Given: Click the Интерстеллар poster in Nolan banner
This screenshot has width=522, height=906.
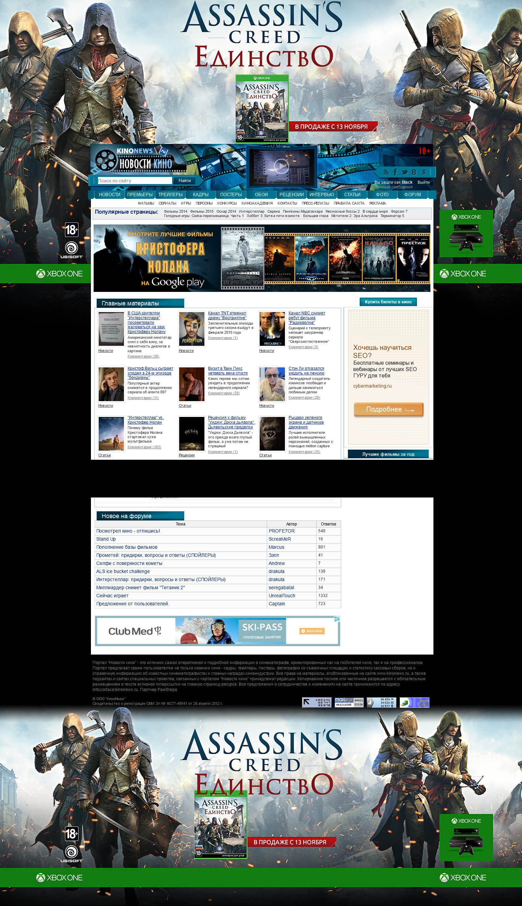Looking at the screenshot, I should (242, 257).
